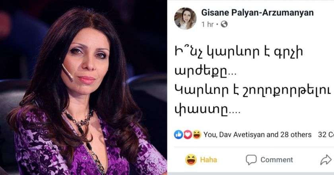Click the blue Like reaction icon

click(x=179, y=135)
